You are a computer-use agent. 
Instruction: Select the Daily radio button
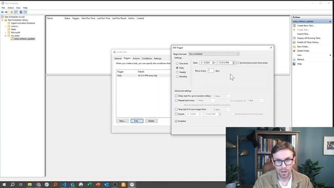click(177, 68)
